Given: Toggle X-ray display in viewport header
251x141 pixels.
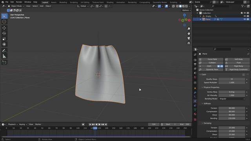Looking at the screenshot, I should point(173,6).
